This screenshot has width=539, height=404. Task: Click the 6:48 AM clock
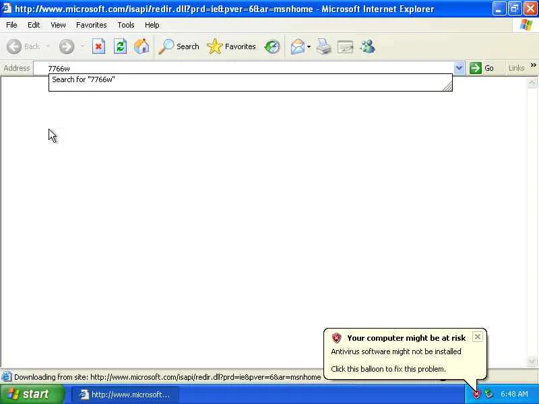[x=514, y=394]
